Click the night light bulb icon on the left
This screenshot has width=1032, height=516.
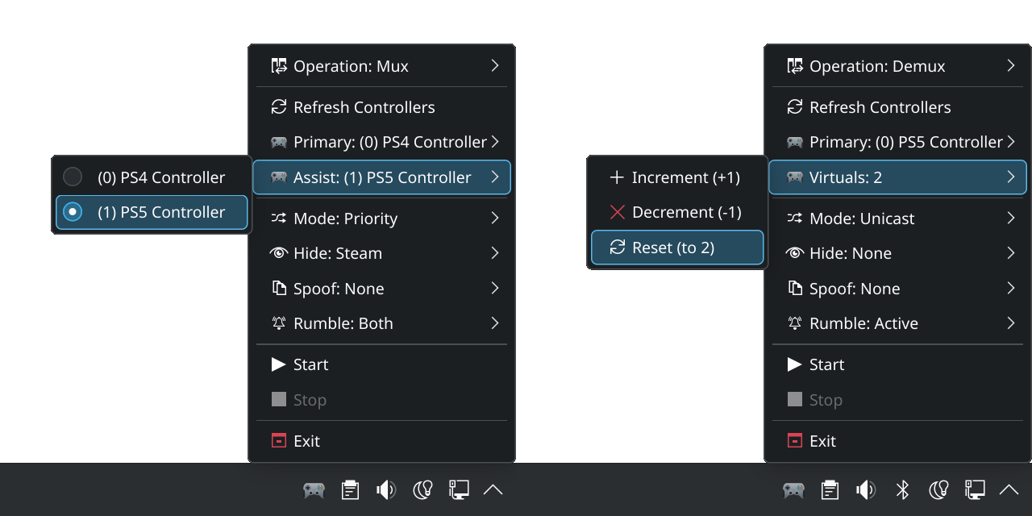tap(423, 489)
